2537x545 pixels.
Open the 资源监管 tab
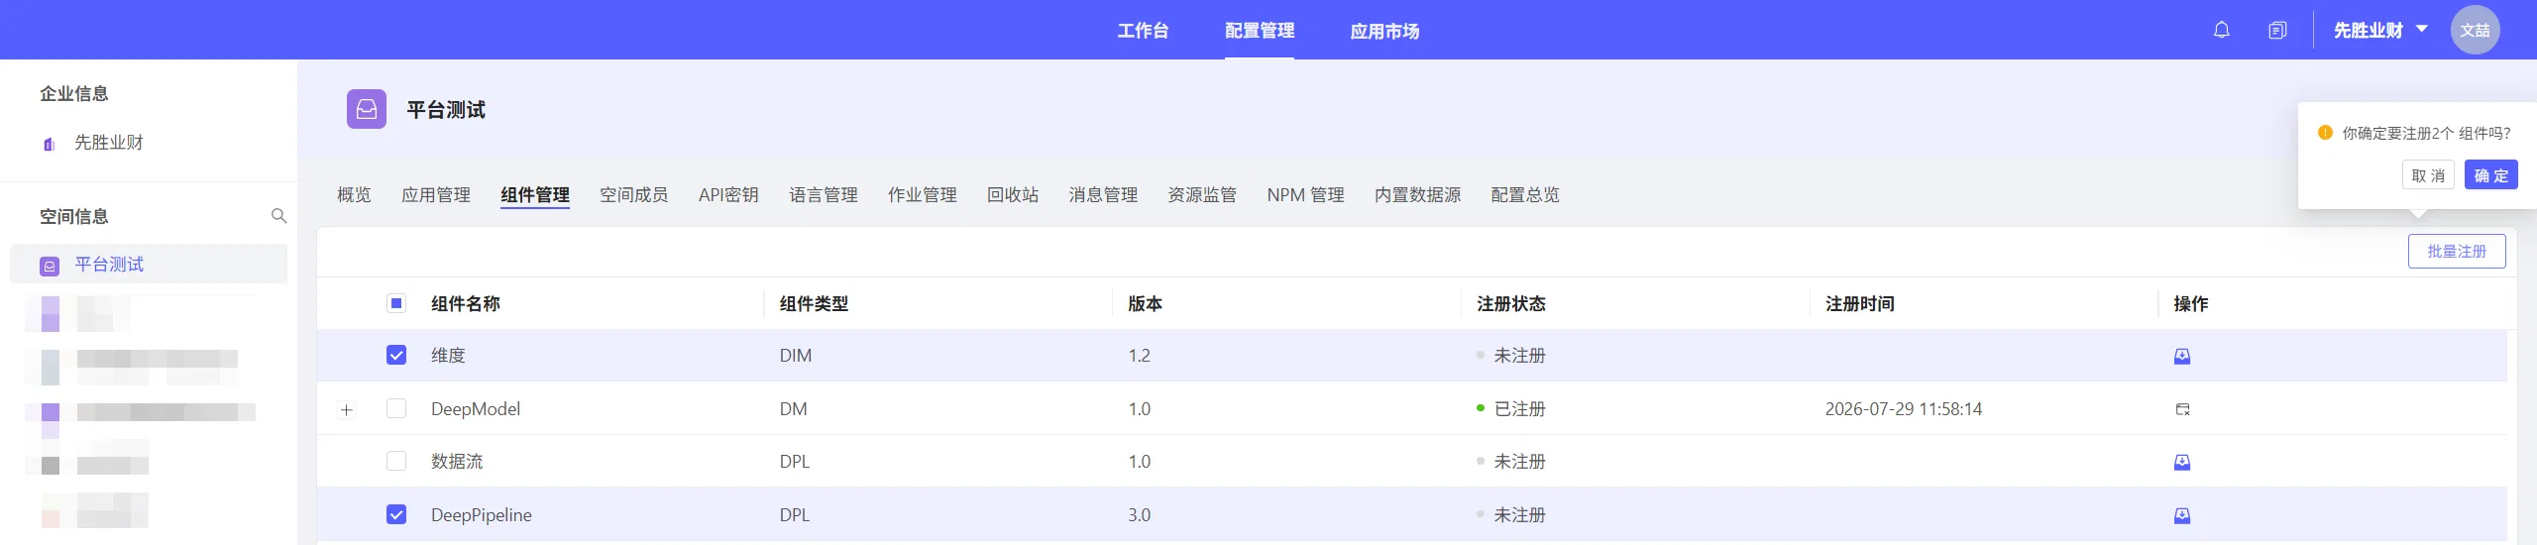click(1202, 194)
